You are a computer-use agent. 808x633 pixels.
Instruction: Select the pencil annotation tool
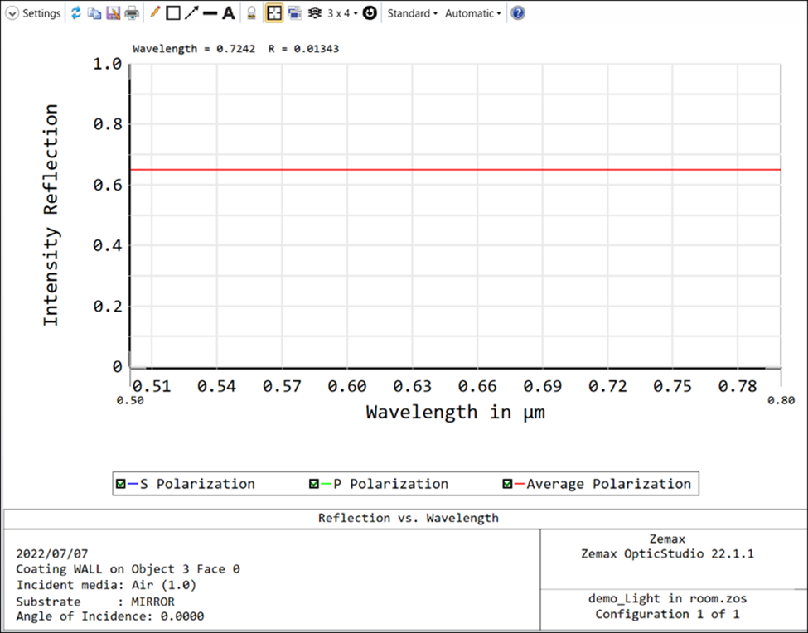pyautogui.click(x=155, y=13)
